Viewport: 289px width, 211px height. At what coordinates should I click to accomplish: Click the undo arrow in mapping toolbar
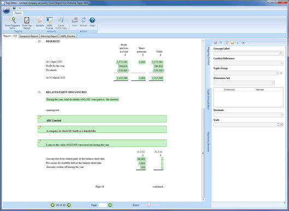click(221, 43)
